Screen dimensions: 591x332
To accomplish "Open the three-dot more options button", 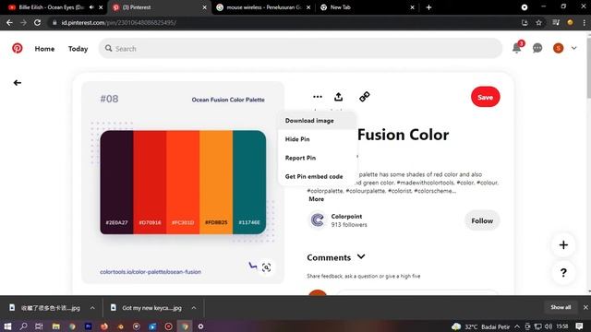I will point(318,97).
